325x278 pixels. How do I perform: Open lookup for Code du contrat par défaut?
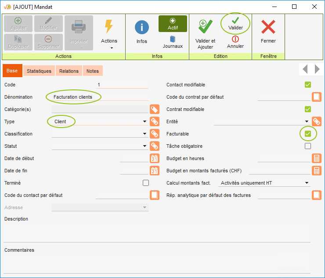[316, 97]
